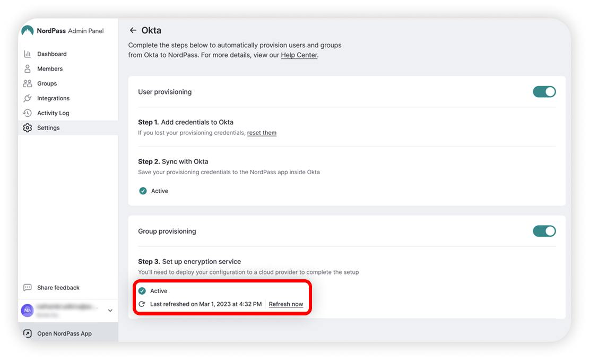This screenshot has height=360, width=589.
Task: Click the Share feedback chat bubble icon
Action: [28, 287]
